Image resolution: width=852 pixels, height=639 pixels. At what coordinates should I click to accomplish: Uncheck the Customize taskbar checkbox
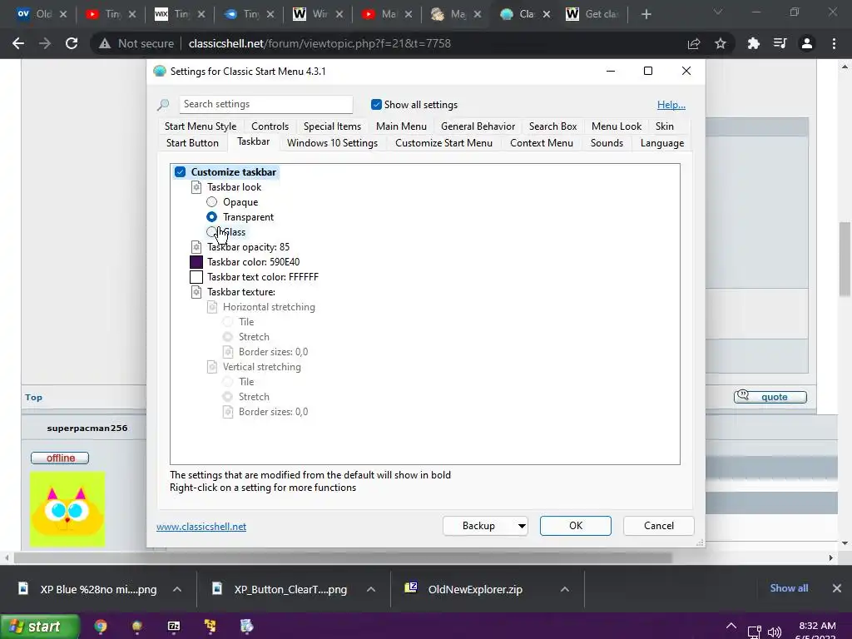coord(181,172)
